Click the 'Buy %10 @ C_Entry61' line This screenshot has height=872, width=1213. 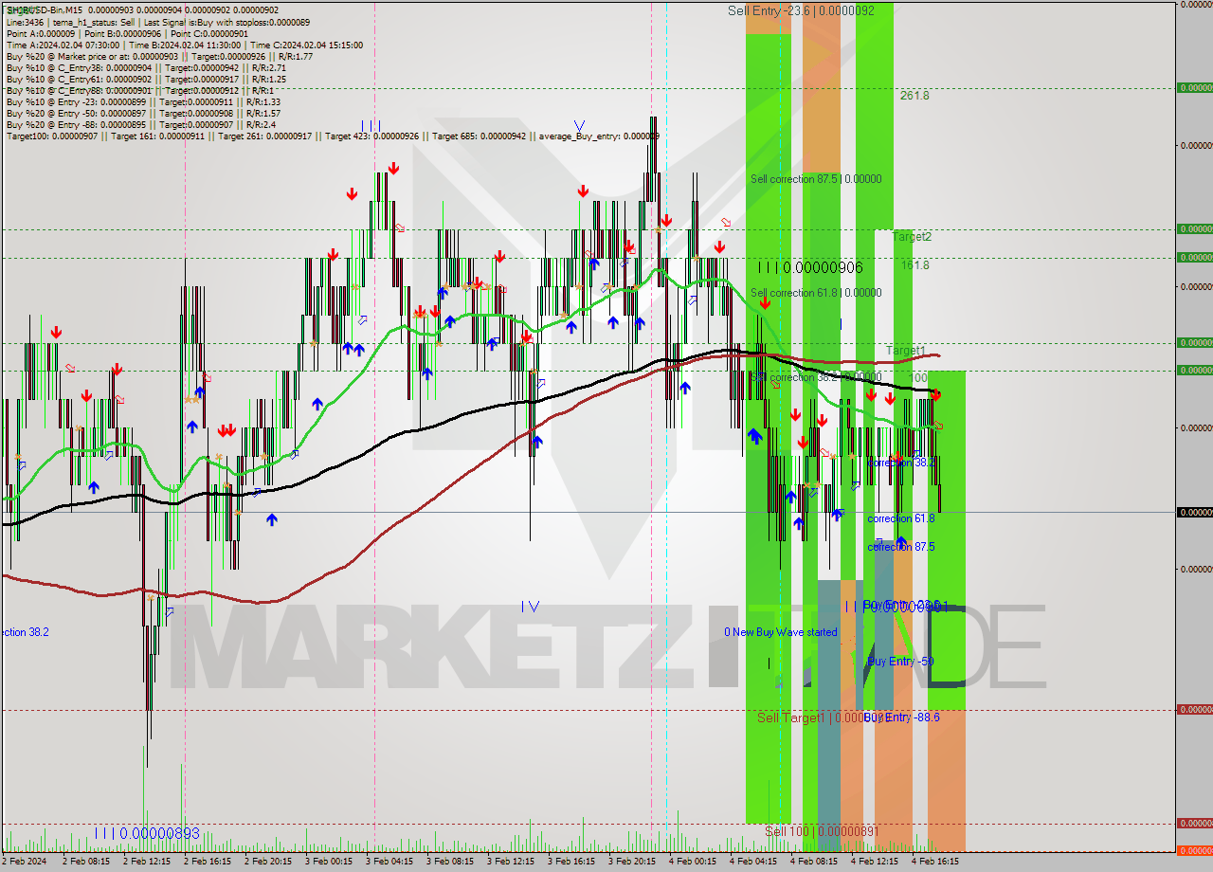pyautogui.click(x=146, y=79)
